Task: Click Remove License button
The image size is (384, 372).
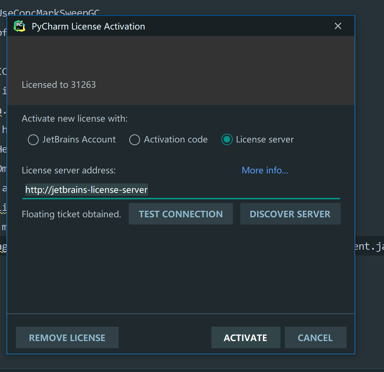Action: [67, 337]
